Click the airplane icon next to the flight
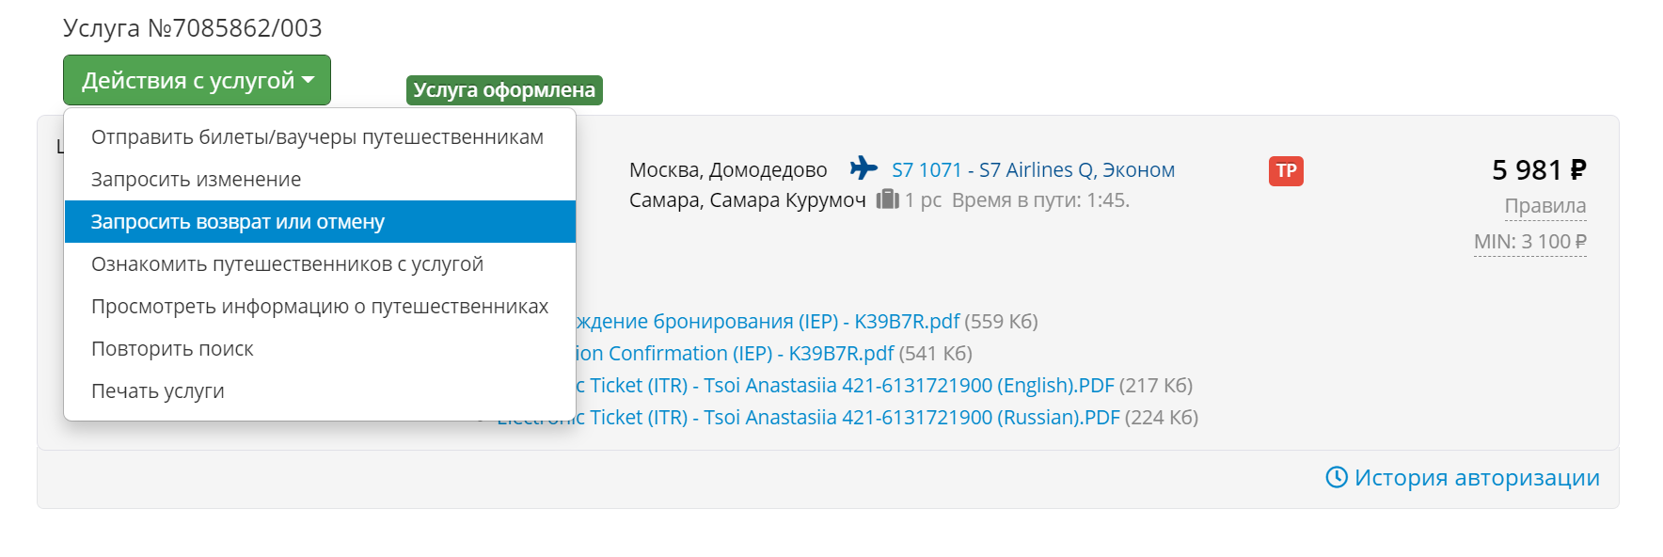1663x557 pixels. [863, 168]
